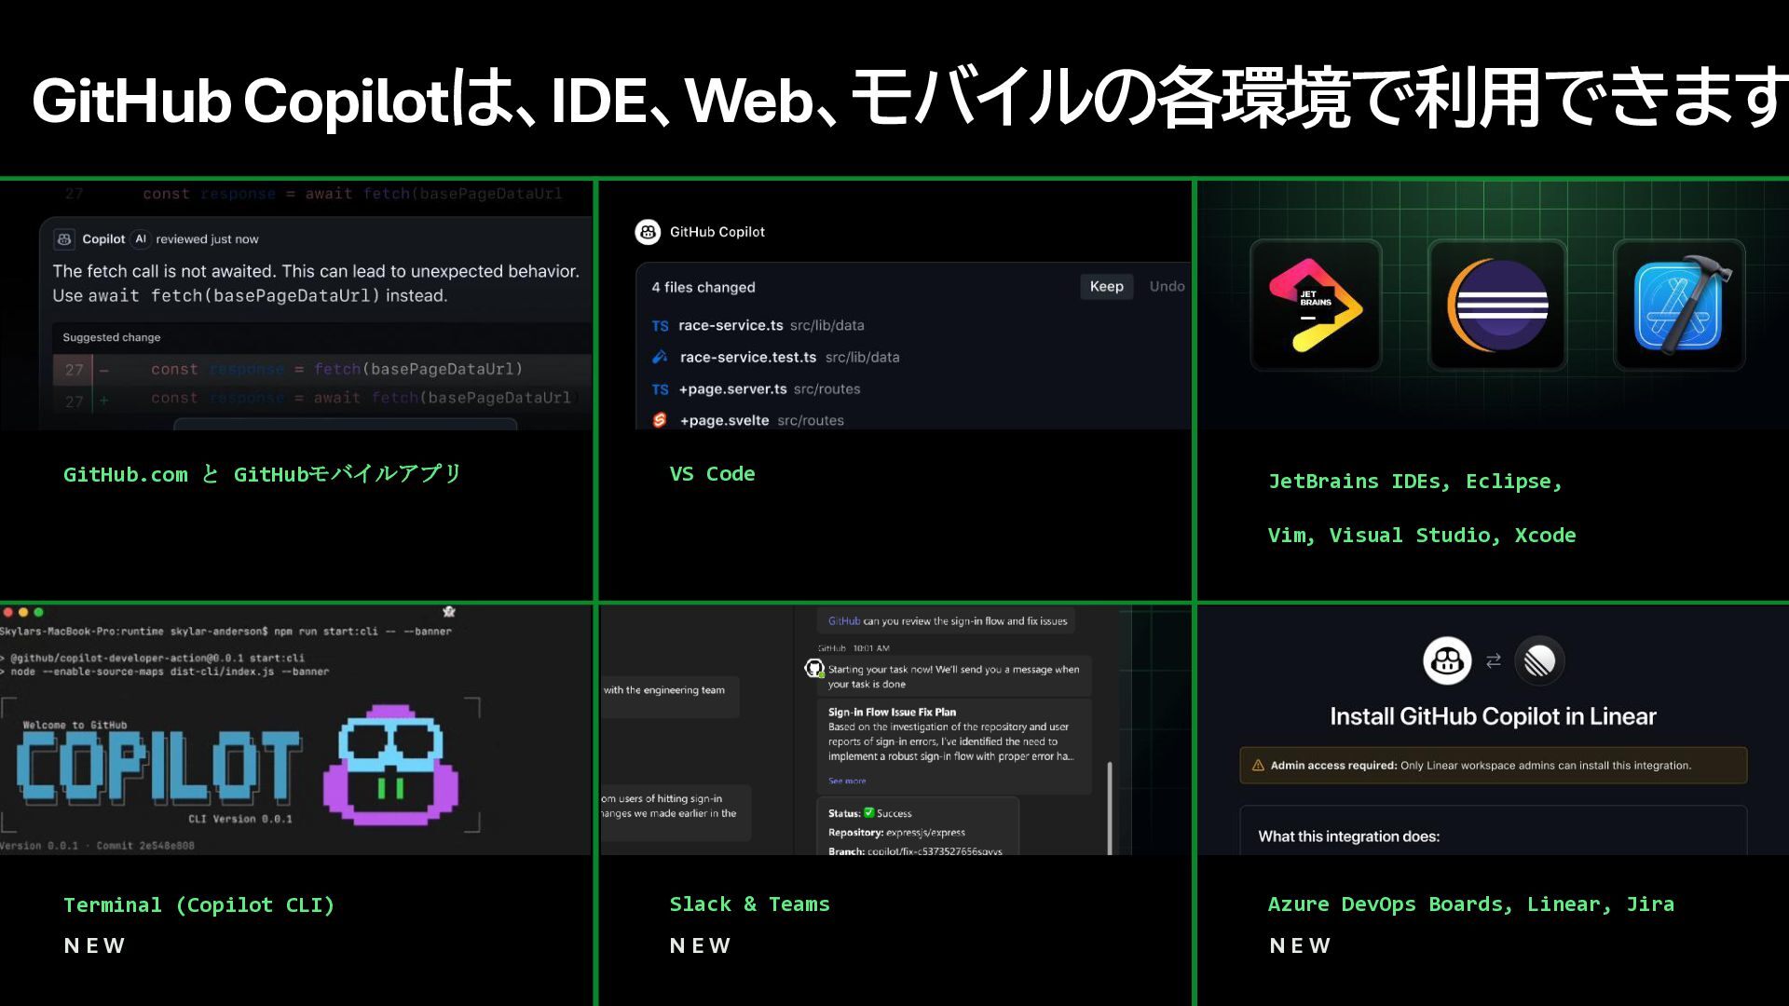Select race-service.ts in changed files list
The image size is (1789, 1006).
[x=730, y=325]
